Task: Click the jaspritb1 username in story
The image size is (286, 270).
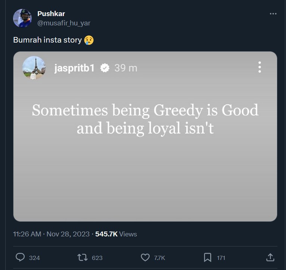Action: click(74, 68)
